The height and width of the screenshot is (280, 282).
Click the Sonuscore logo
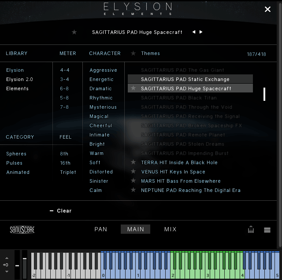point(22,230)
